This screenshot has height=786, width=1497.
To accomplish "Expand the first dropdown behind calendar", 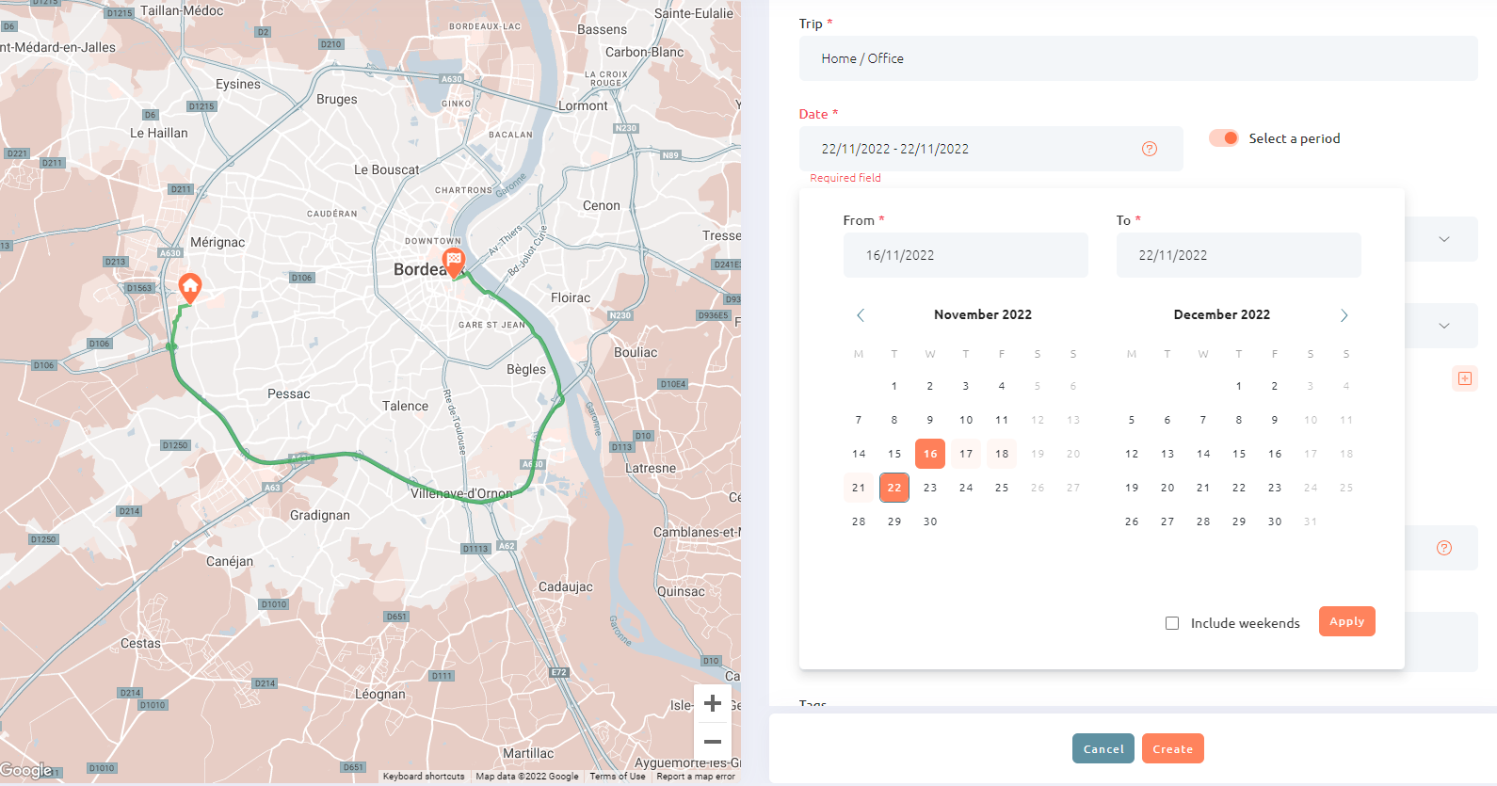I will point(1444,239).
